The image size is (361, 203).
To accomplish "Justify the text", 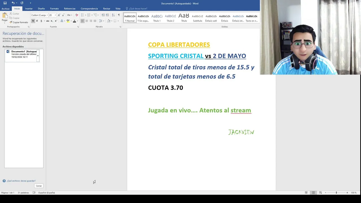I will coord(95,21).
